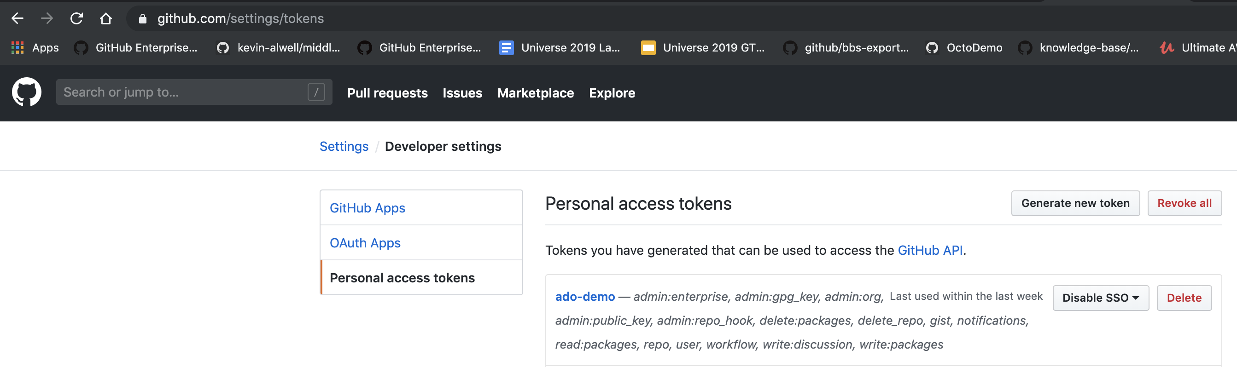This screenshot has height=367, width=1237.
Task: Open the Universe 2019 GT... slides bookmark
Action: click(702, 47)
